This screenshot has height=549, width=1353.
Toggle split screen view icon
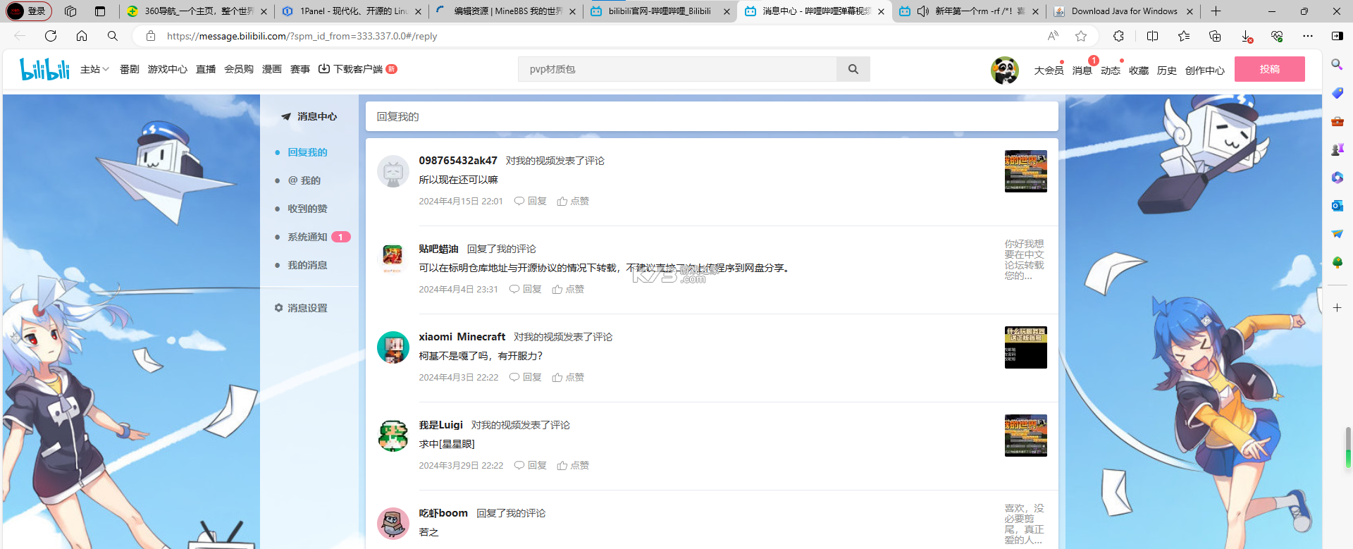[1153, 36]
